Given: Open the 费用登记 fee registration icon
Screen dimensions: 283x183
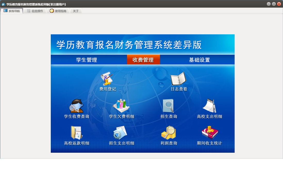Looking at the screenshot, I should (x=107, y=79).
